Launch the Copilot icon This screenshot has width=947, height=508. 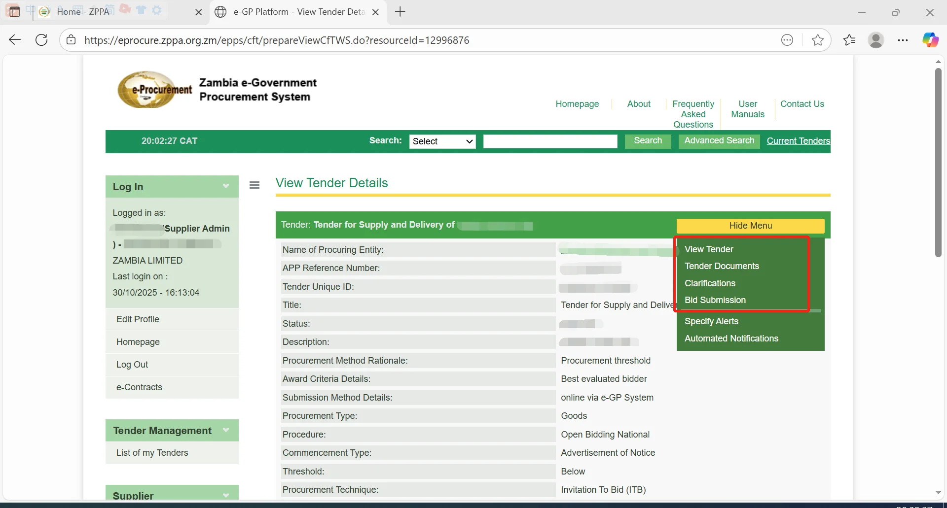click(x=931, y=40)
